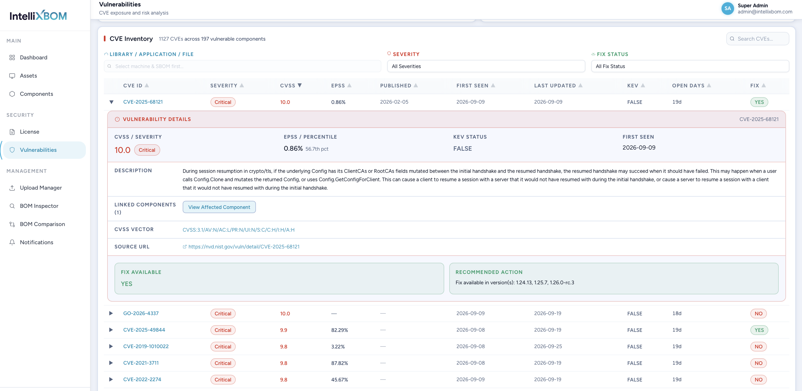Collapse the CVE-2025-68121 row details

pyautogui.click(x=111, y=102)
